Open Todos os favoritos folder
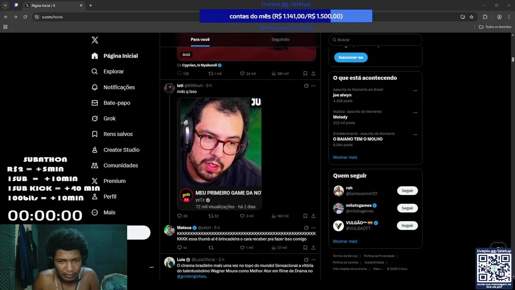The image size is (515, 290). tap(495, 27)
